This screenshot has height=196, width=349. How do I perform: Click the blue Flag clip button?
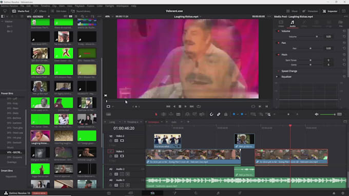(234, 114)
